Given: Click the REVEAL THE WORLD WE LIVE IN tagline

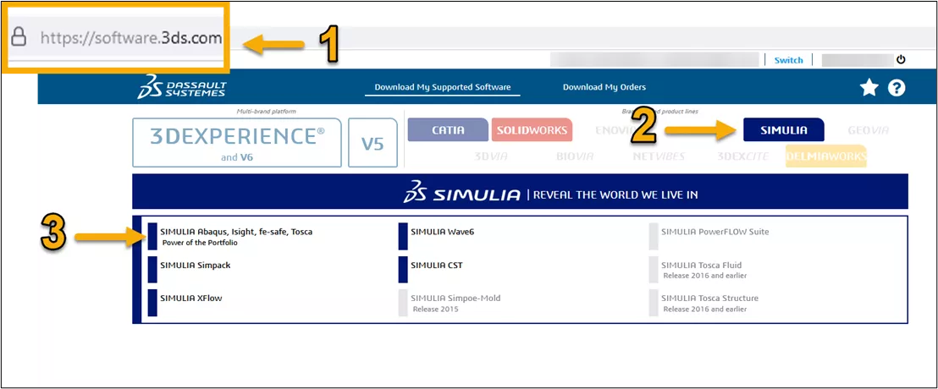Looking at the screenshot, I should pyautogui.click(x=615, y=194).
